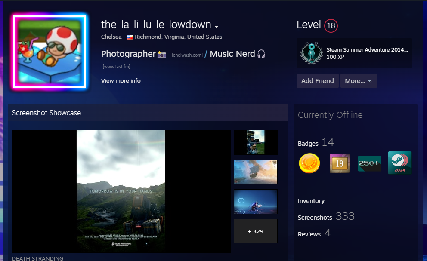
Task: Click the DEATH STRANDING caption text
Action: tap(37, 258)
